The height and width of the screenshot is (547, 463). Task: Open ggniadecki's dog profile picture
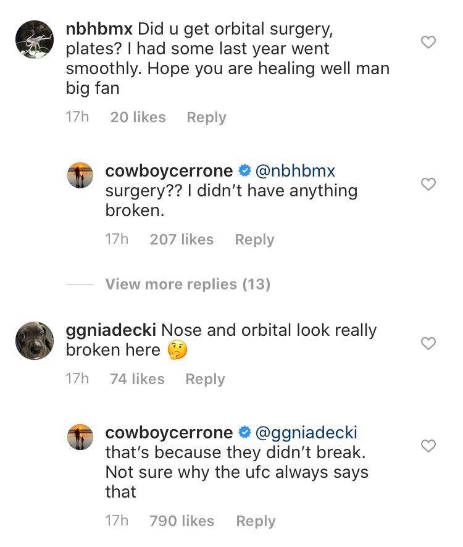coord(34,340)
